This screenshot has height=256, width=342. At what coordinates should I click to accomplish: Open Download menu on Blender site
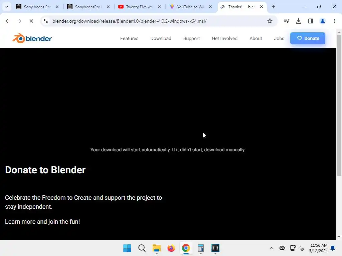click(161, 38)
